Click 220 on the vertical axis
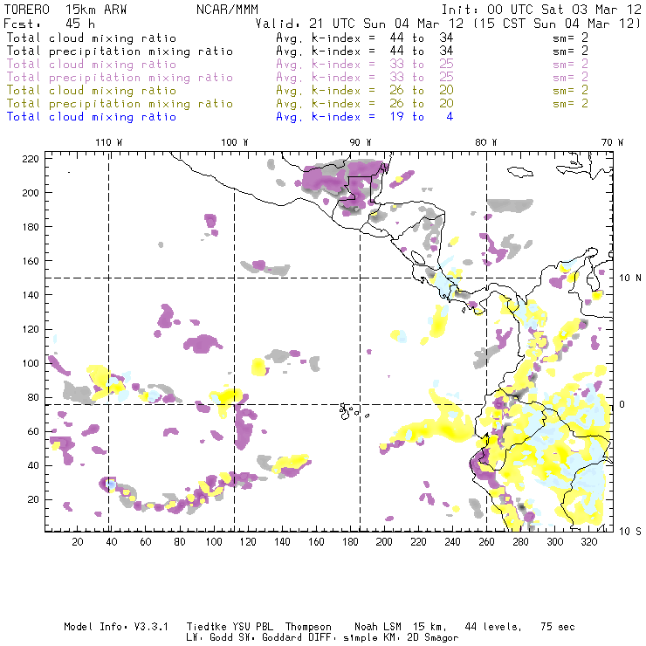646x646 pixels. coord(31,159)
